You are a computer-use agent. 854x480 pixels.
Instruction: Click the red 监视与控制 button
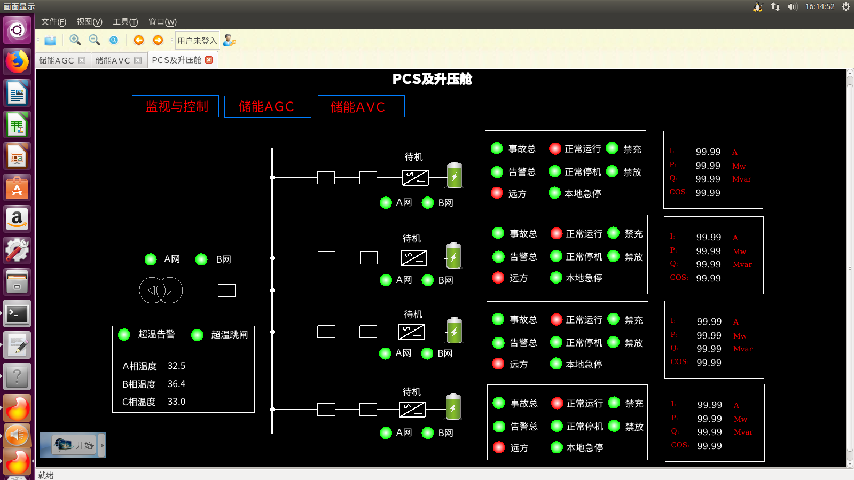[175, 106]
